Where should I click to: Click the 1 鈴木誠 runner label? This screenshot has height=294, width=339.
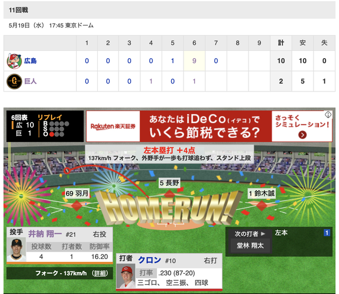(262, 193)
